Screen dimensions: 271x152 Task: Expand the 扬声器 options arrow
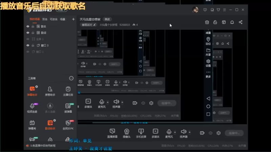(190, 132)
